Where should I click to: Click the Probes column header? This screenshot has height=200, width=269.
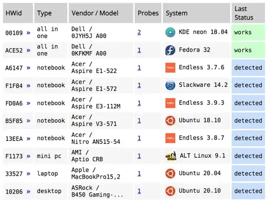pos(148,13)
